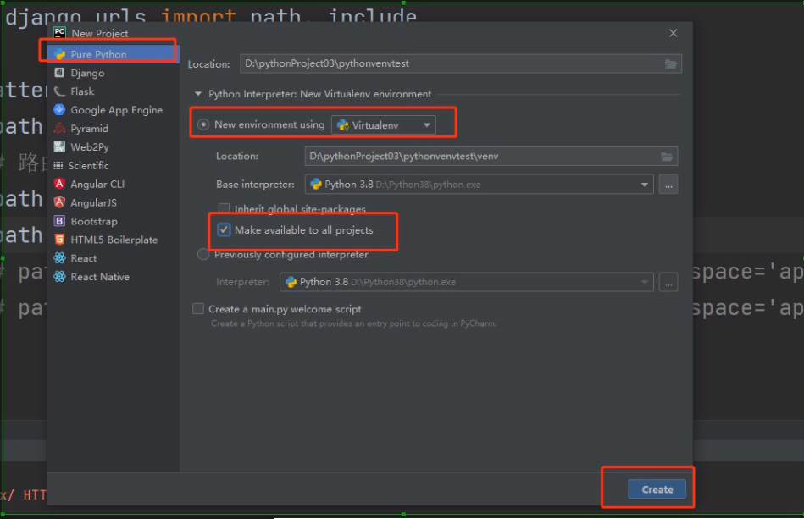Viewport: 804px width, 519px height.
Task: Open the Base interpreter Python 3.8 dropdown
Action: [x=479, y=185]
